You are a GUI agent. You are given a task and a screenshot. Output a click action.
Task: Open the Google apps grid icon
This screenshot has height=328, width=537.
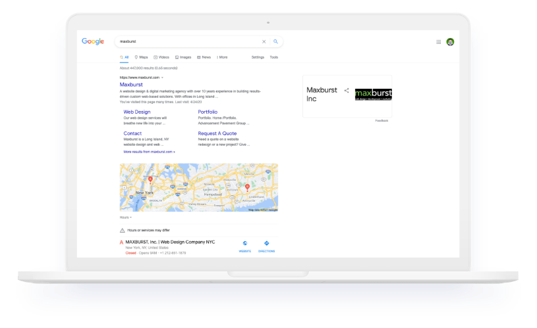438,42
